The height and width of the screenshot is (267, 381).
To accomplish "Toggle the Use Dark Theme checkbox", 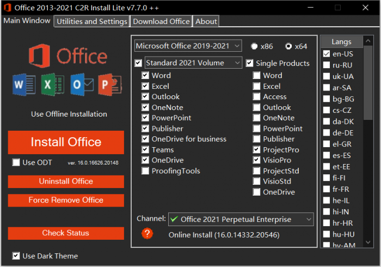I will coord(16,256).
